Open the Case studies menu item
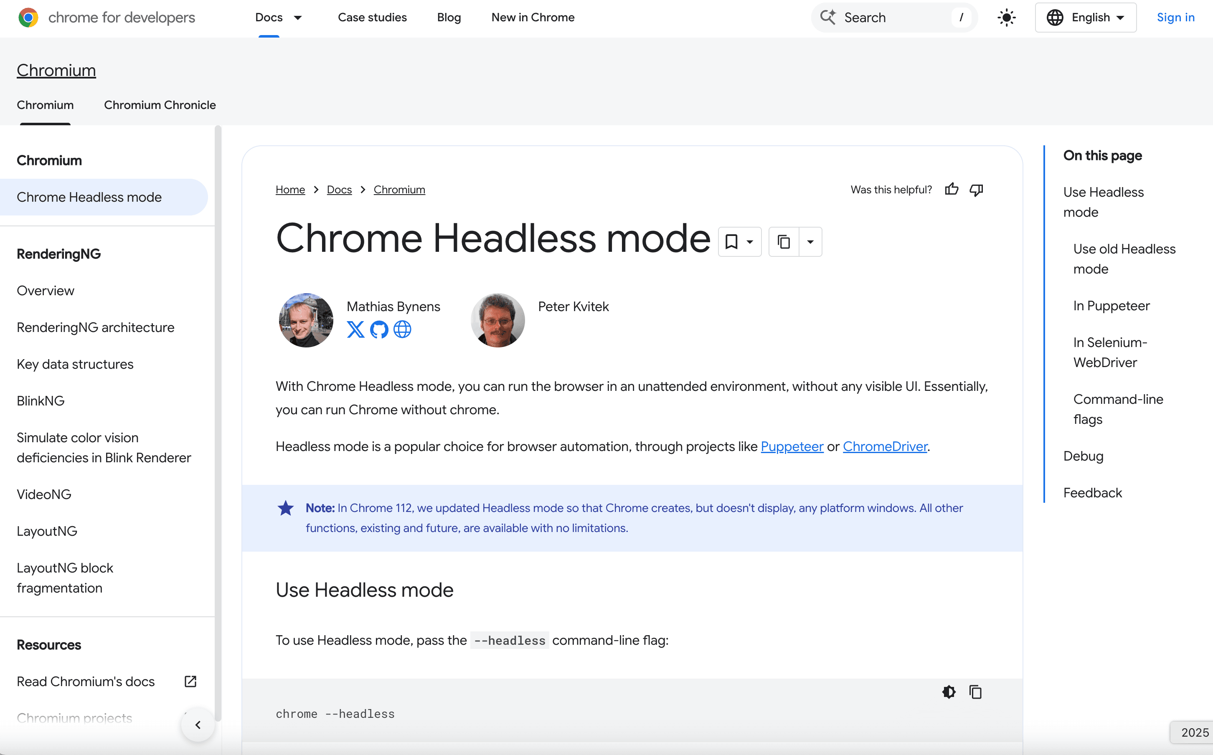Viewport: 1213px width, 755px height. (372, 18)
